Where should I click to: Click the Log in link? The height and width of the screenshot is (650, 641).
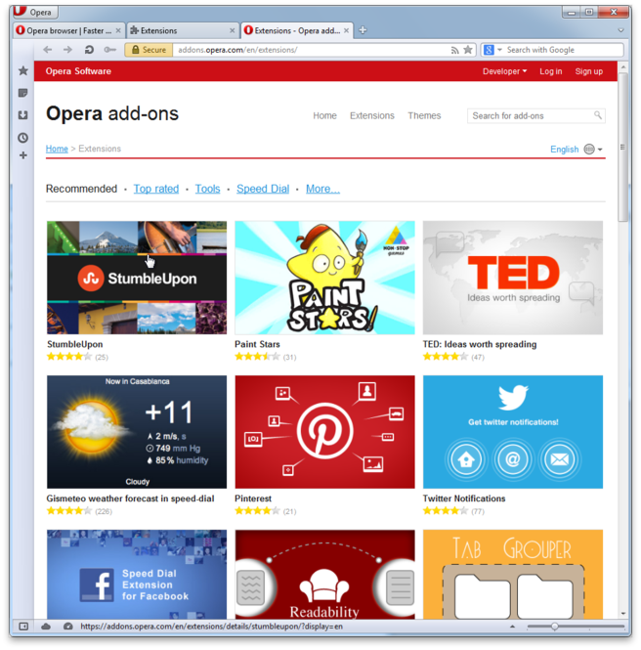[551, 71]
